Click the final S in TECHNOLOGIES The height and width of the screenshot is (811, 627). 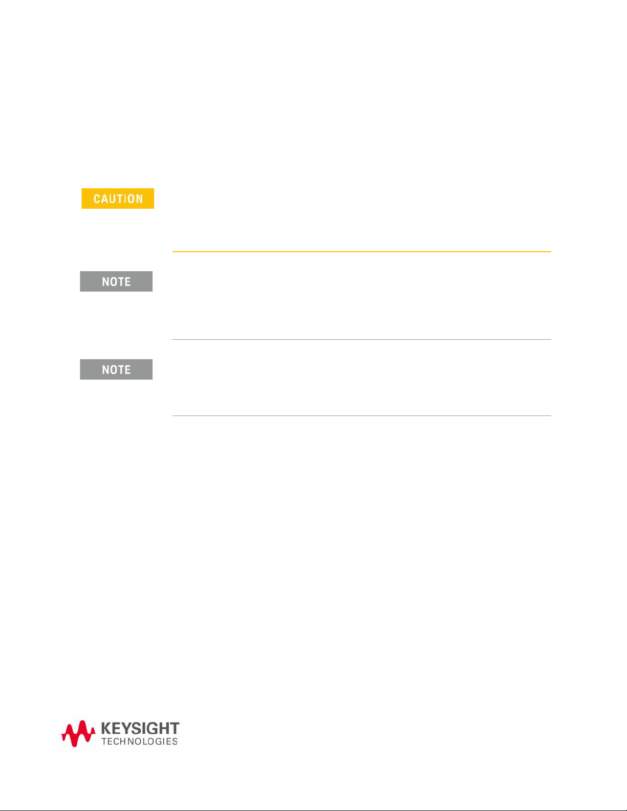[175, 741]
